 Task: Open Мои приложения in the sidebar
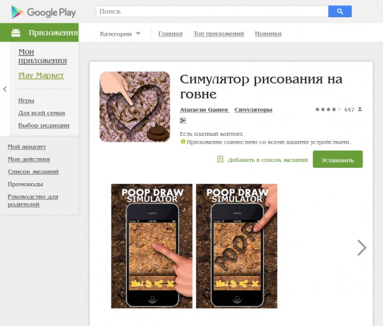pyautogui.click(x=43, y=56)
